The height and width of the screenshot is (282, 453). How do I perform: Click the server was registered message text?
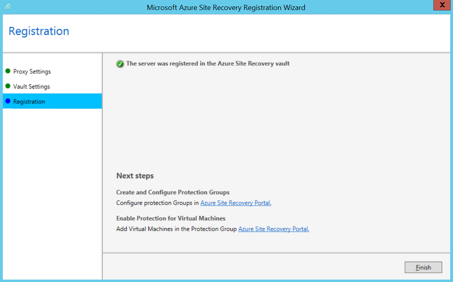[x=208, y=64]
